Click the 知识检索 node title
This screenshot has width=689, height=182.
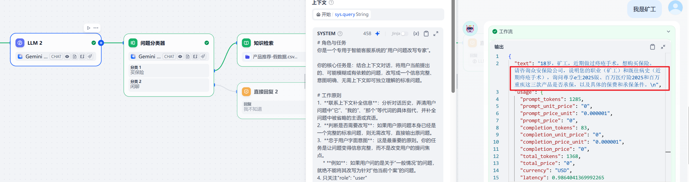point(263,43)
